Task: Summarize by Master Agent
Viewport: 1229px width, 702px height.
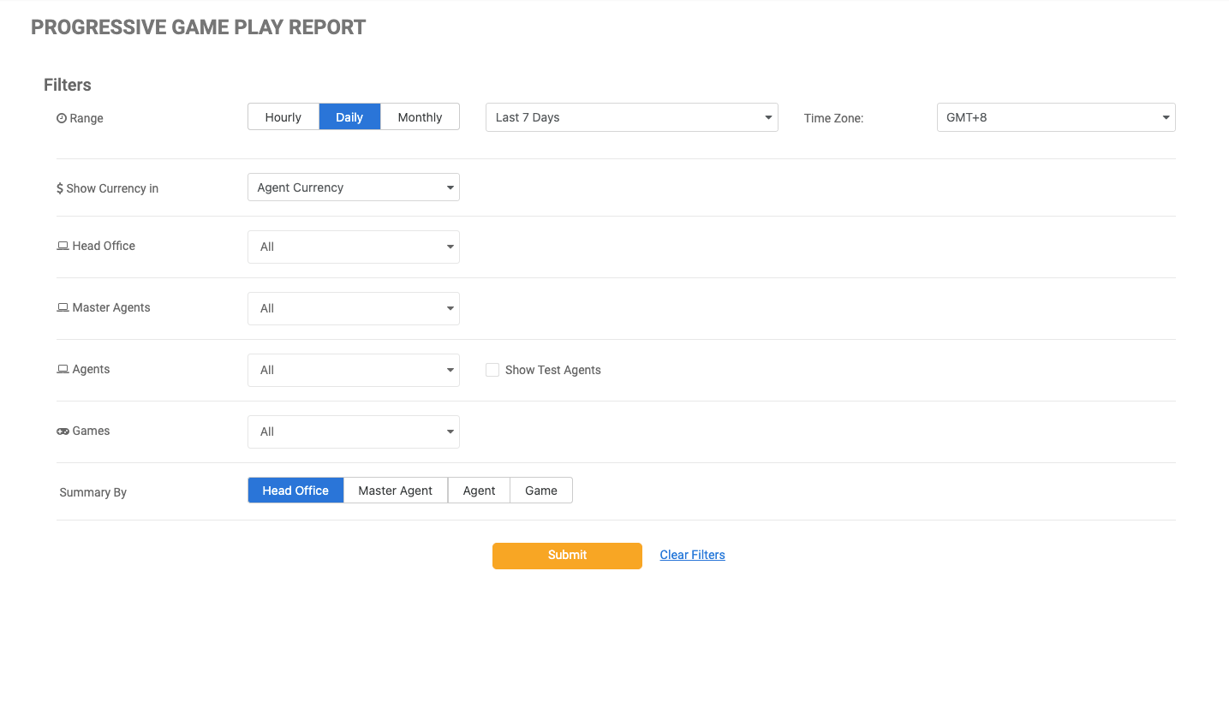Action: 395,491
